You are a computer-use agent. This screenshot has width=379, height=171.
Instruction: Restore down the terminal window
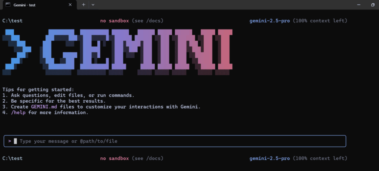(x=372, y=5)
